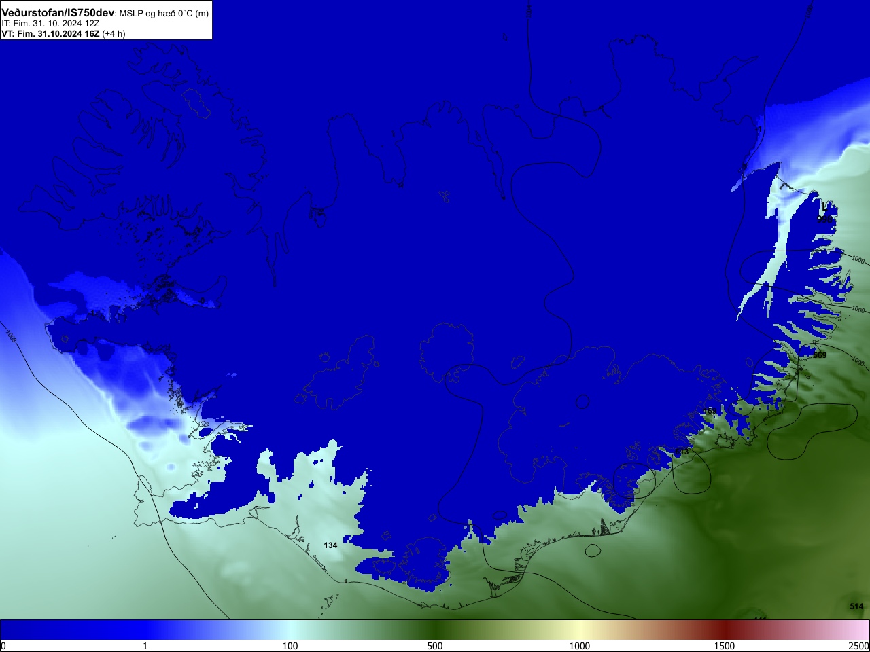Click the "100" tick on the color scale
Screen dimensions: 870x652
(x=290, y=646)
